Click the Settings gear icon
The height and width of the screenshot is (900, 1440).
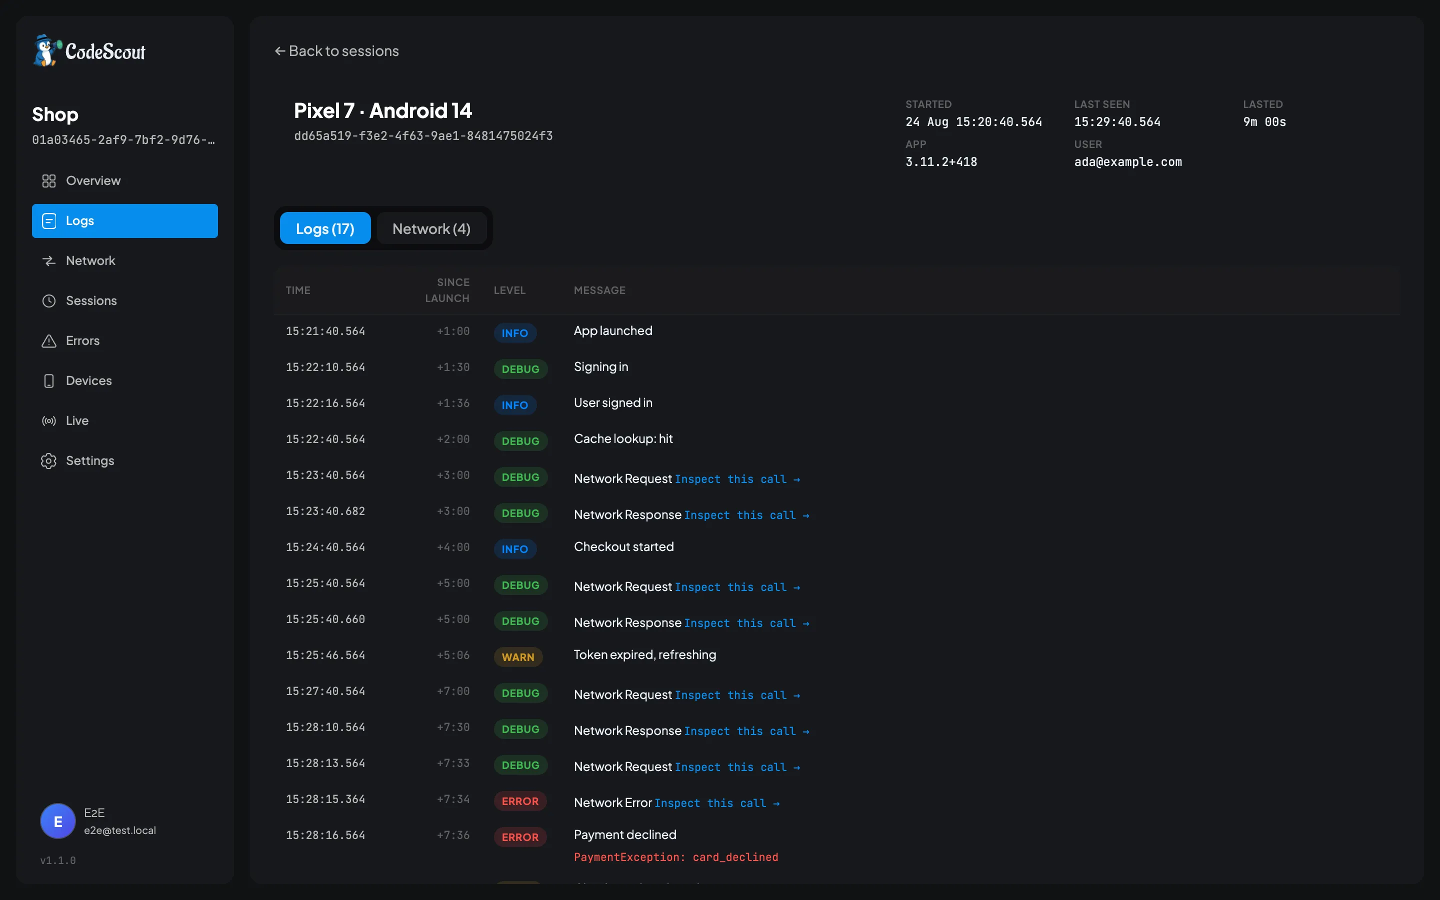click(49, 460)
